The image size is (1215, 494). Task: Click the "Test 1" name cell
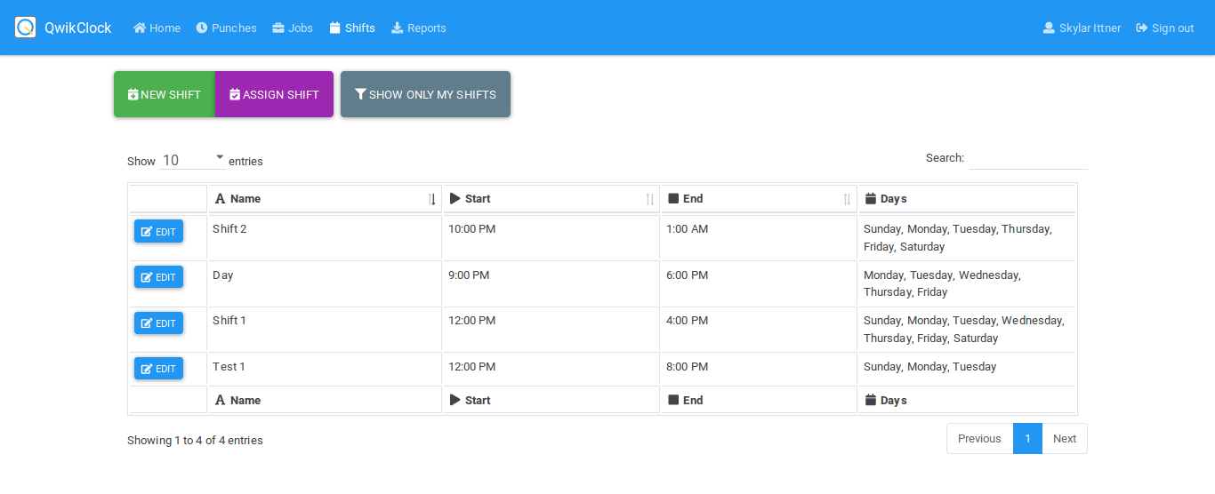point(325,369)
